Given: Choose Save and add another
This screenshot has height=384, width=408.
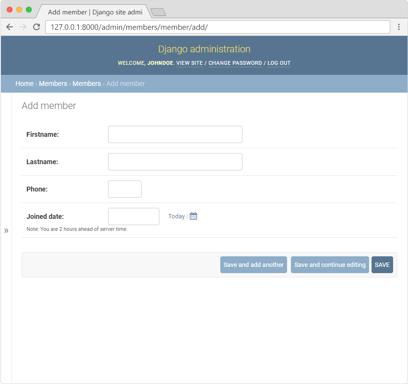Looking at the screenshot, I should pos(253,265).
